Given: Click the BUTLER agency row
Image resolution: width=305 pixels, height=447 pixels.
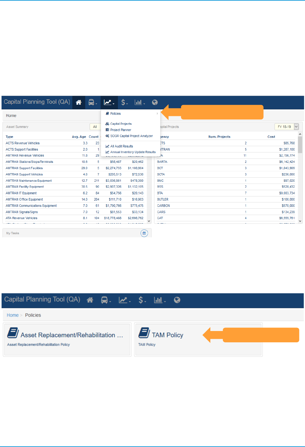Looking at the screenshot, I should pos(226,199).
